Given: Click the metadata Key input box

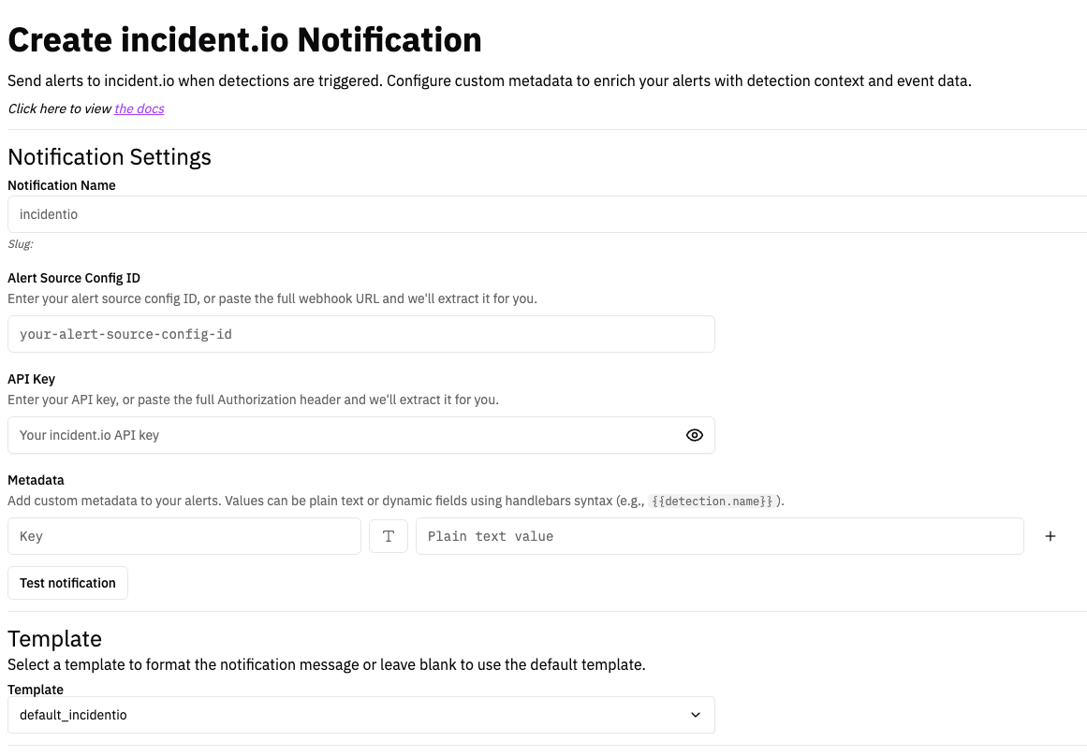Looking at the screenshot, I should [184, 535].
